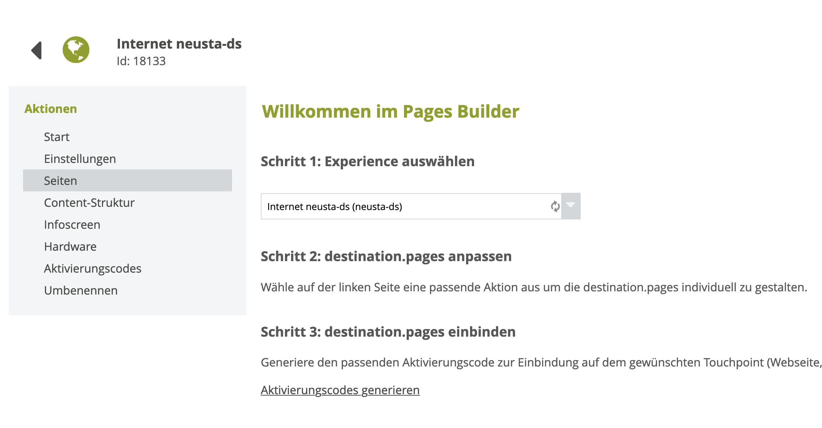This screenshot has width=822, height=428.
Task: Navigate to Infoscreen
Action: (72, 224)
